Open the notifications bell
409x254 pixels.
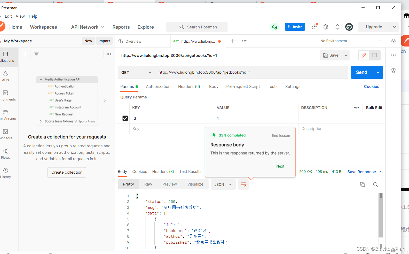337,27
